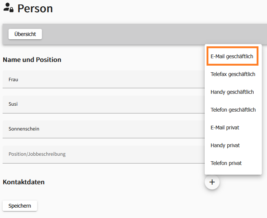Click the person lock icon beside the title
The image size is (267, 218).
[x=8, y=8]
